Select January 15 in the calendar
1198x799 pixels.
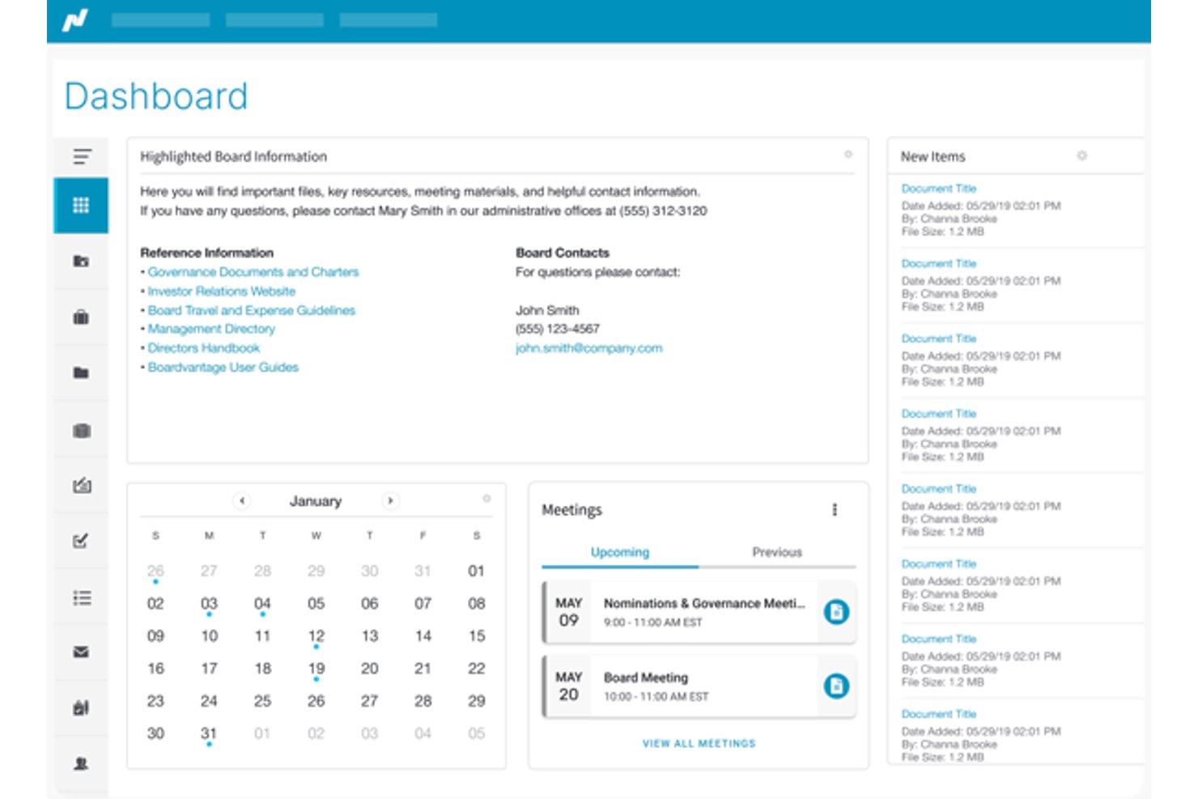pos(476,636)
